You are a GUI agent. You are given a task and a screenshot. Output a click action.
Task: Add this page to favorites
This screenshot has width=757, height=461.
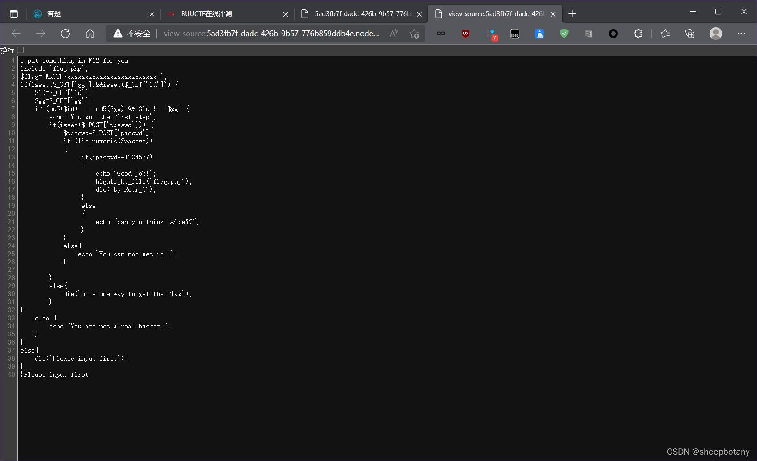coord(414,34)
